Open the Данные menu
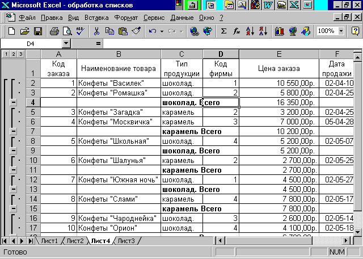 pos(182,18)
